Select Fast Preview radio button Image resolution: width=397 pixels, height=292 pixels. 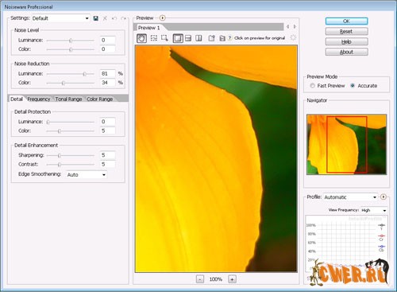312,86
